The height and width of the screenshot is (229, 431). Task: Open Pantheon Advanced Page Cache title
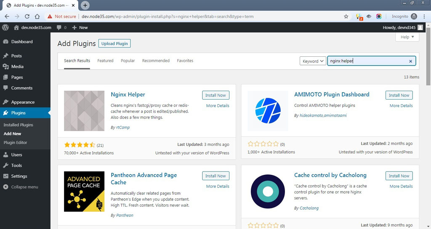[144, 179]
